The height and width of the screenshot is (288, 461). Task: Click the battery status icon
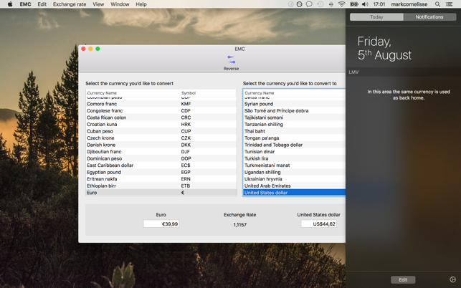[x=354, y=4]
